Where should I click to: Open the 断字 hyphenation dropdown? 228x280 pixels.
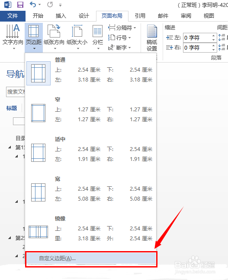point(119,48)
